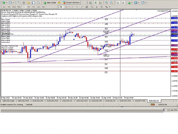This screenshot has height=134, width=178.
Task: Expand the arrows tool dropdown
Action: point(109,7)
